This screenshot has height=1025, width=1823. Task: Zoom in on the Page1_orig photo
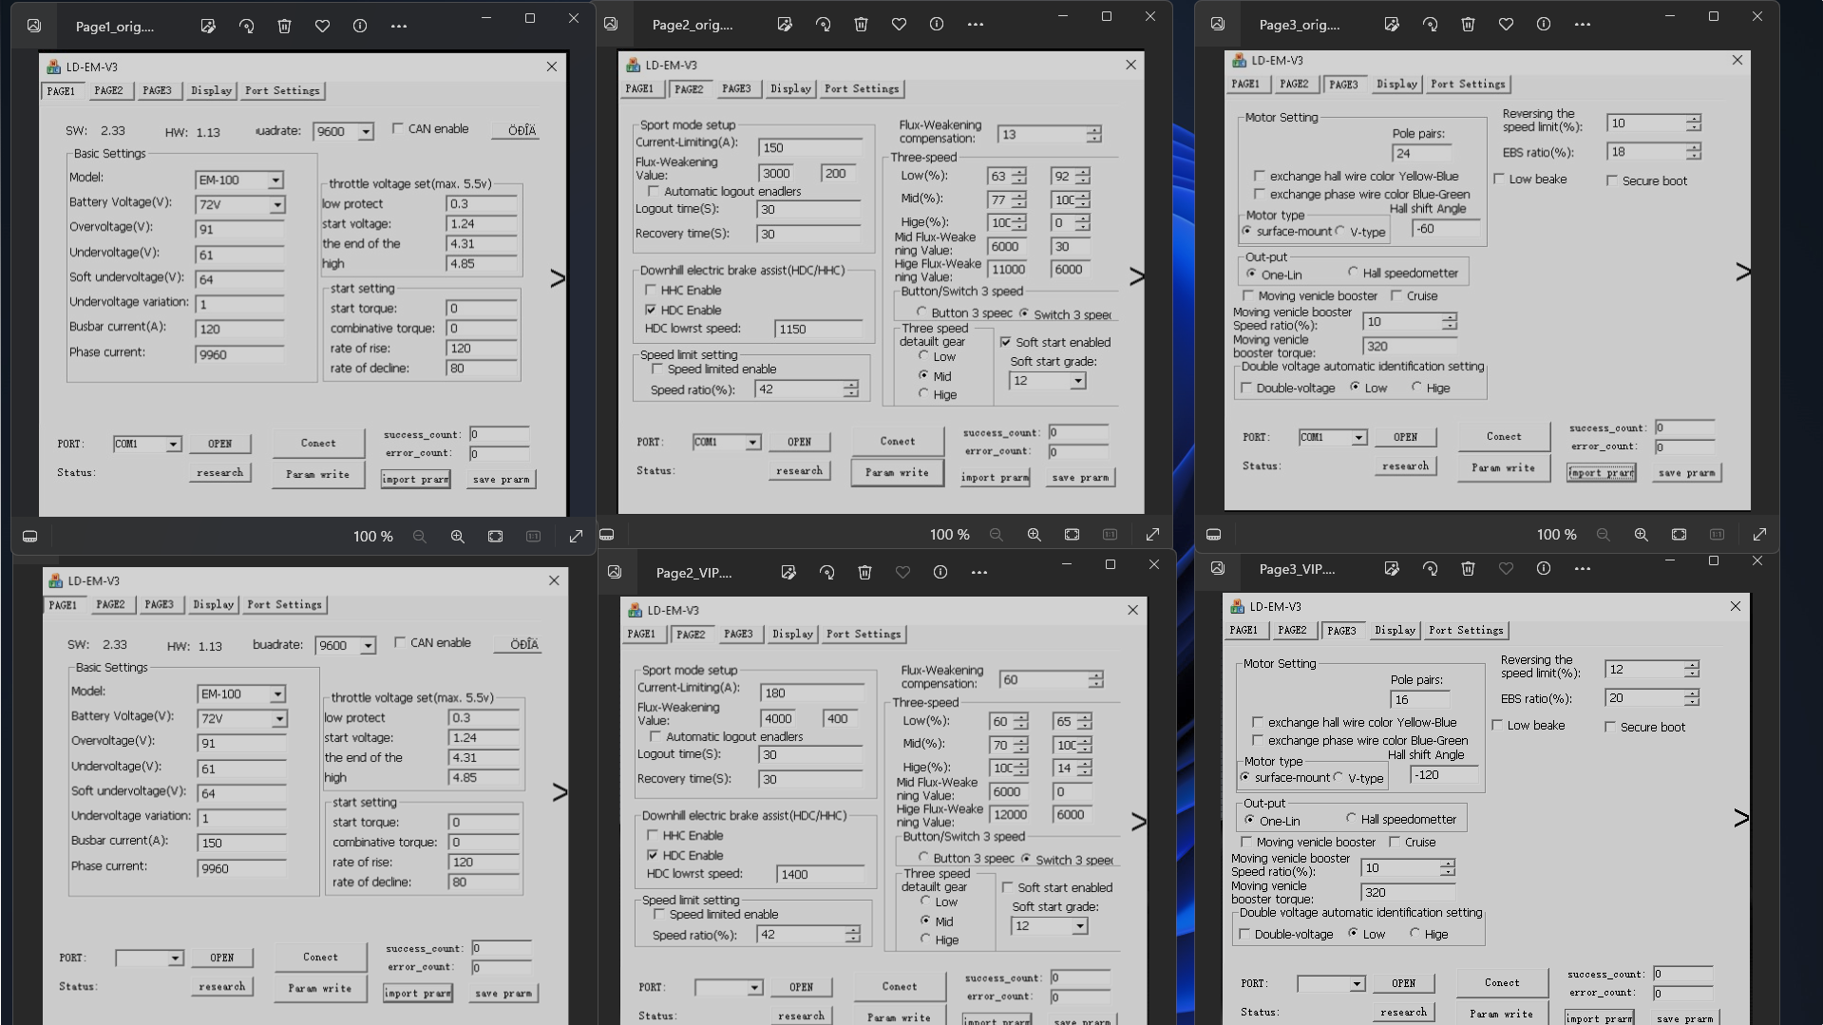(x=457, y=537)
